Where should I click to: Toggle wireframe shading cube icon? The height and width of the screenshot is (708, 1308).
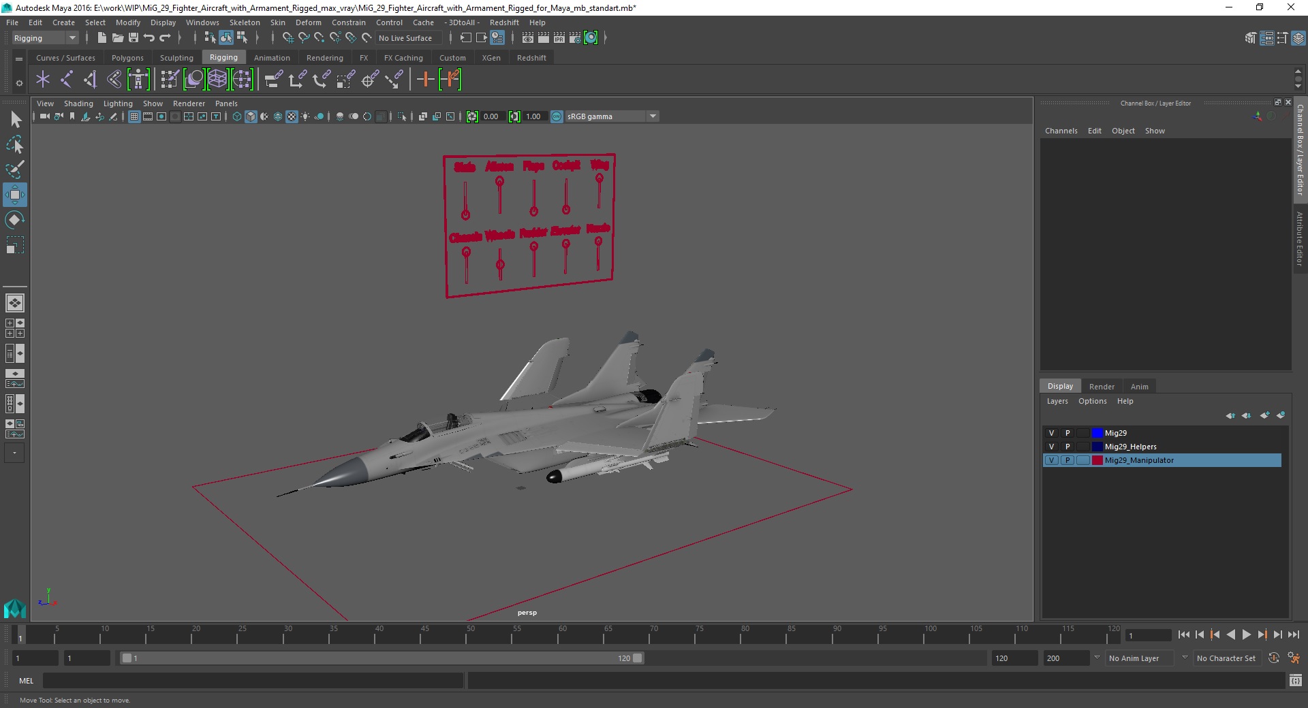pyautogui.click(x=237, y=116)
